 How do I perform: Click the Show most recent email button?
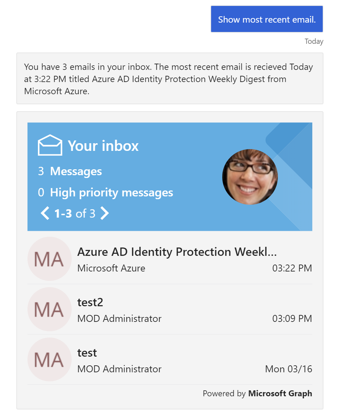coord(266,19)
